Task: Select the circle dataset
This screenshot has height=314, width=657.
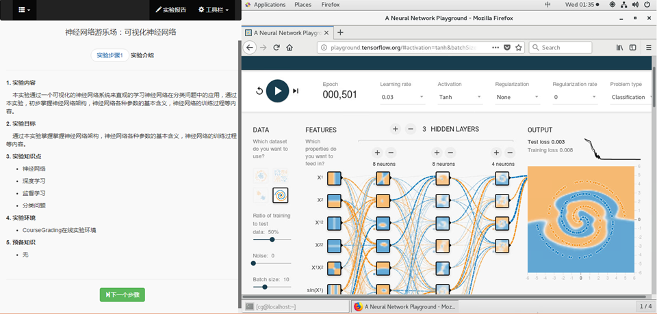Action: click(x=261, y=175)
